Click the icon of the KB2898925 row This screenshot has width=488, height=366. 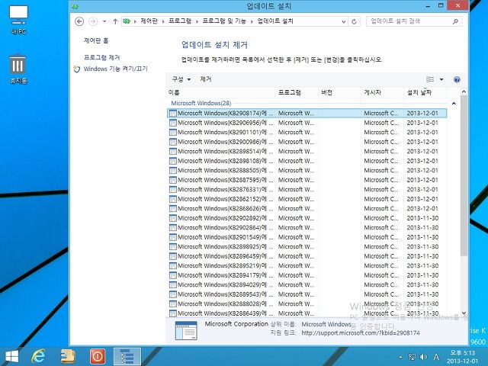coord(173,247)
